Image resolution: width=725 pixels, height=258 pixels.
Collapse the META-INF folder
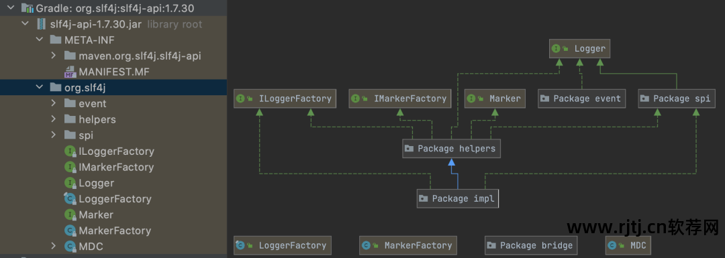(40, 40)
